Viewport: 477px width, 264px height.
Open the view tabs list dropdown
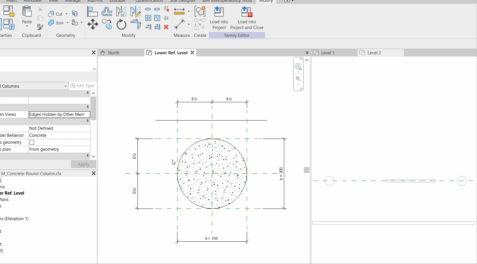click(307, 53)
